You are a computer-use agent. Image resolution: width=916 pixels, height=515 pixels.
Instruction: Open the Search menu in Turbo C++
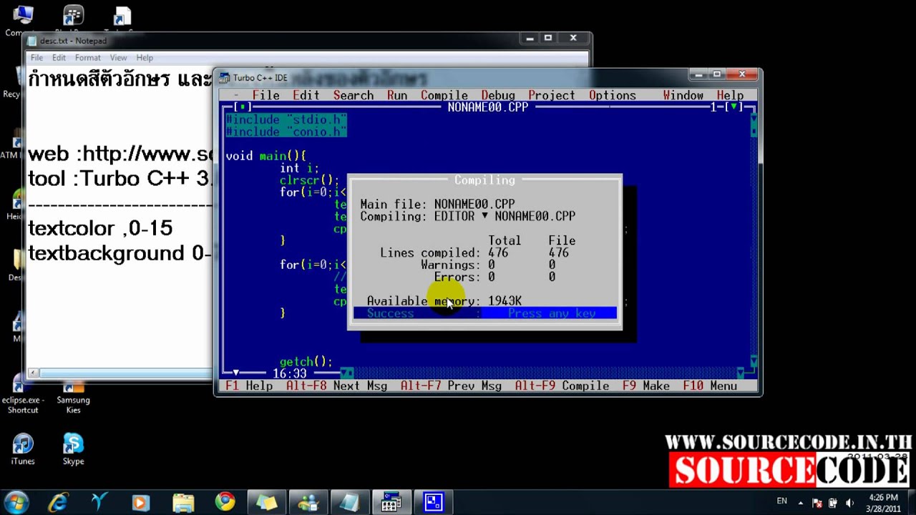pos(354,95)
